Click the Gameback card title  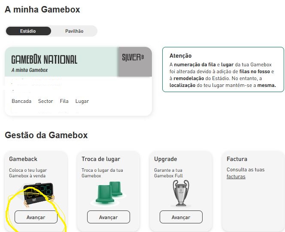coord(23,159)
